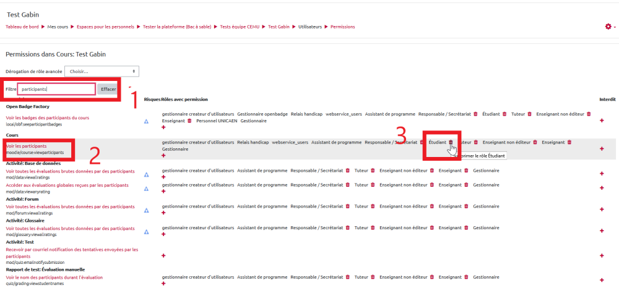Screen dimensions: 619x288
Task: Open the gear settings menu at top right
Action: pyautogui.click(x=609, y=27)
